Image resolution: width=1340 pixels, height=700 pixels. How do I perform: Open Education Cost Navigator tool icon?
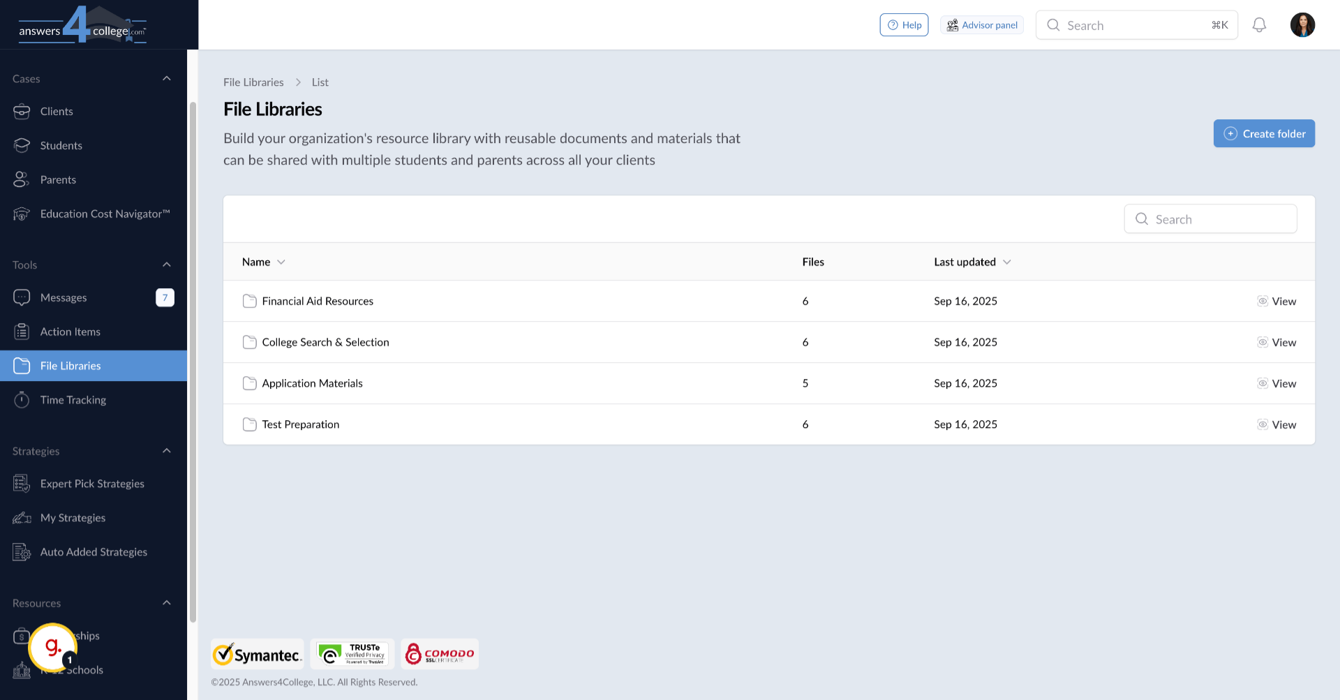tap(22, 214)
